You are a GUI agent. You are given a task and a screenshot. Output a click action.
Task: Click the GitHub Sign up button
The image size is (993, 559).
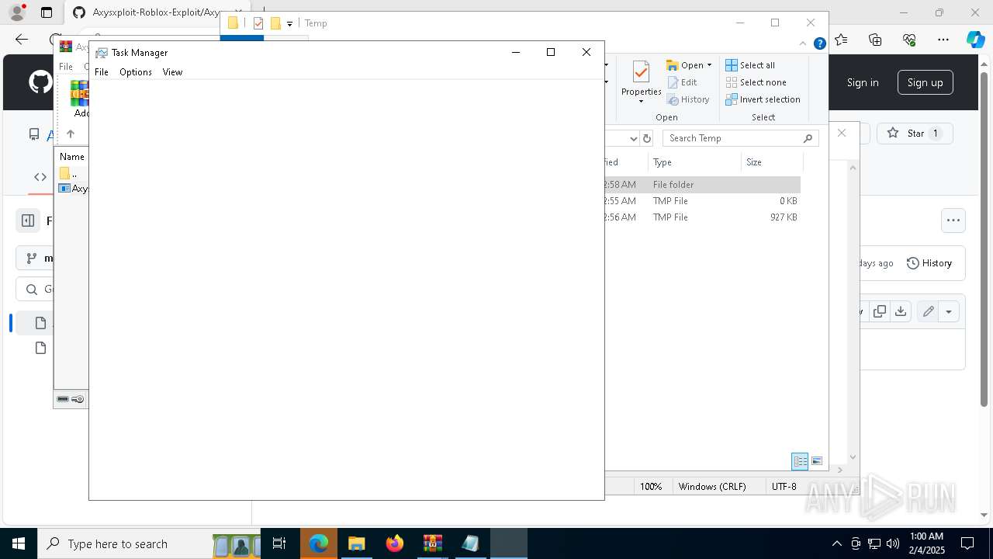pos(925,82)
